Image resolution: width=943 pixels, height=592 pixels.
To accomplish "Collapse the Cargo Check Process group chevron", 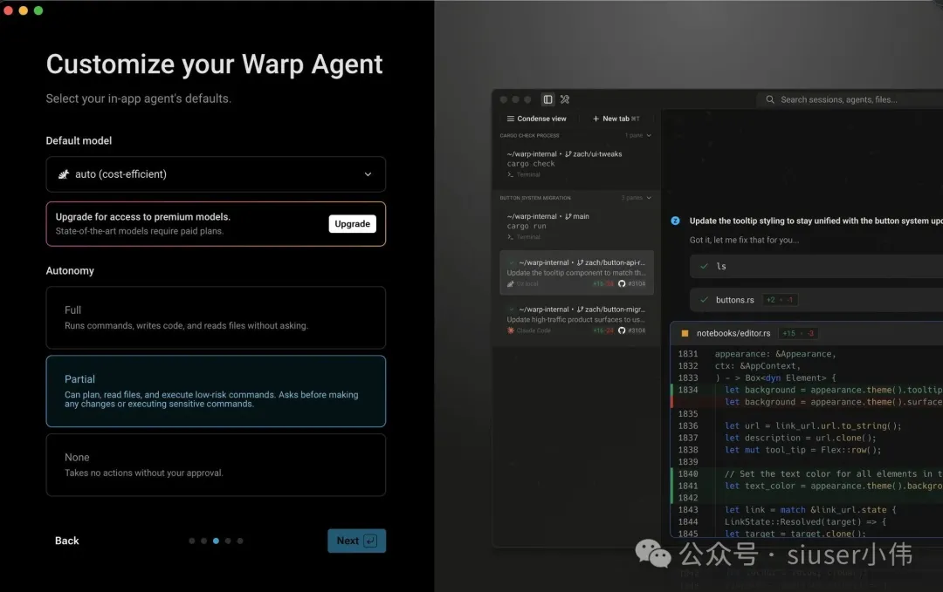I will pos(648,136).
